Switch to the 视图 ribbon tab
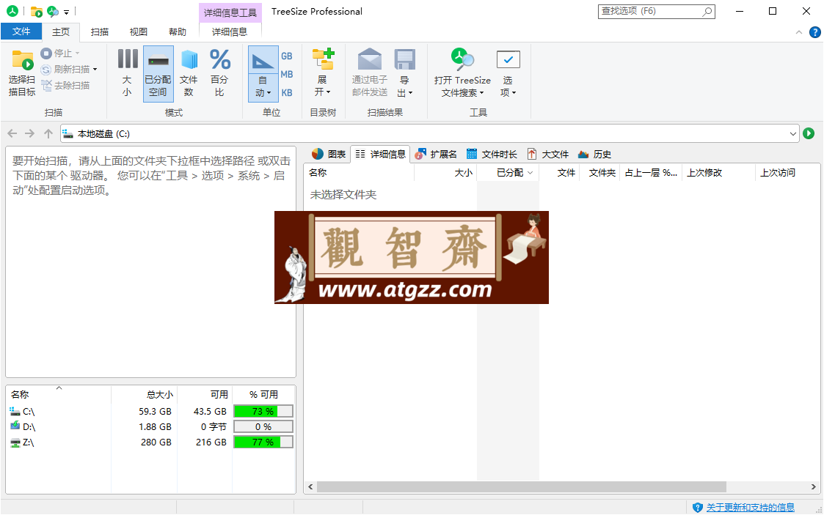This screenshot has width=824, height=515. [138, 32]
